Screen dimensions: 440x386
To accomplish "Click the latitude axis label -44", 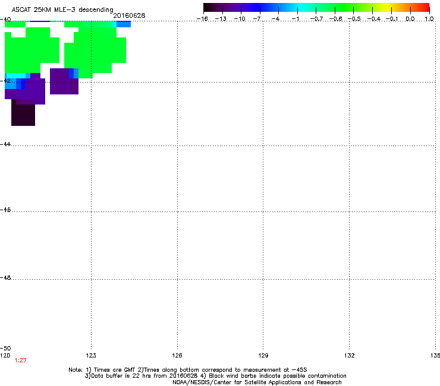I will (x=5, y=144).
